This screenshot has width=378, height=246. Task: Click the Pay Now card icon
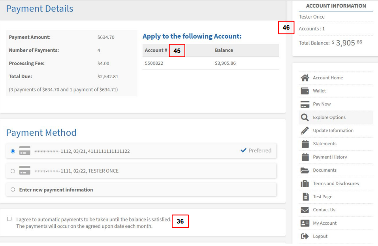pos(305,104)
